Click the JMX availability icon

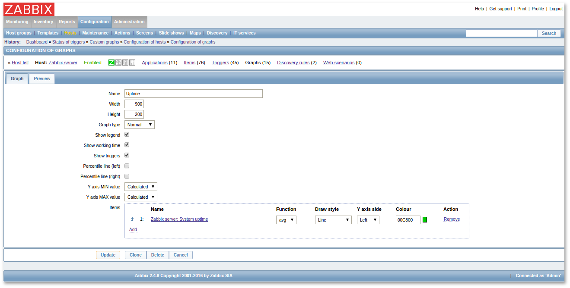[125, 63]
